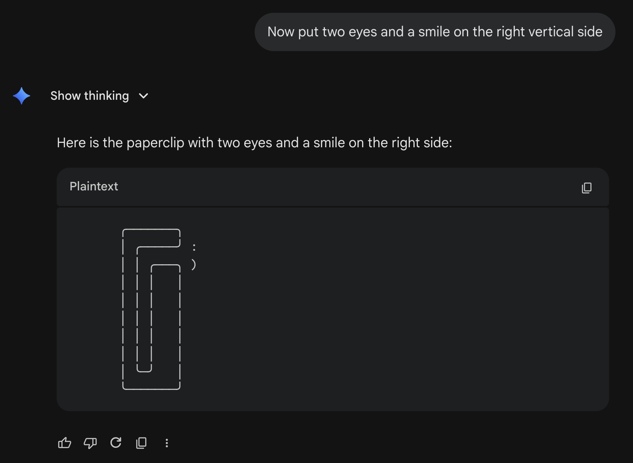This screenshot has height=463, width=633.
Task: Copy the response using the bottom copy icon
Action: [141, 443]
